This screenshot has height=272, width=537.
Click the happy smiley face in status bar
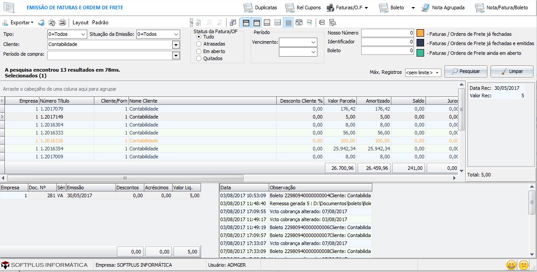(511, 265)
